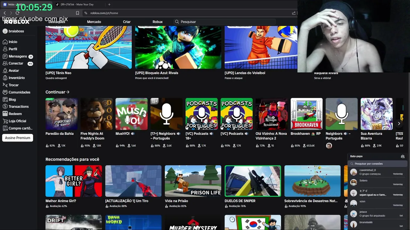Screen dimensions: 410x230
Task: Open chat with vznn
Action: coord(377,203)
